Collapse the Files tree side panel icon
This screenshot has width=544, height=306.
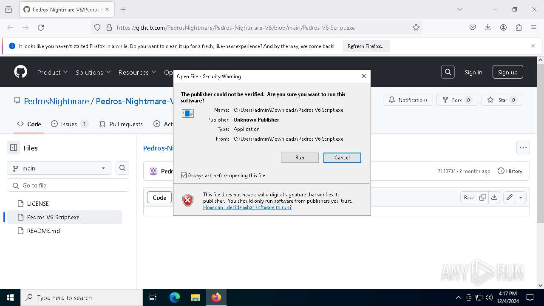click(14, 148)
